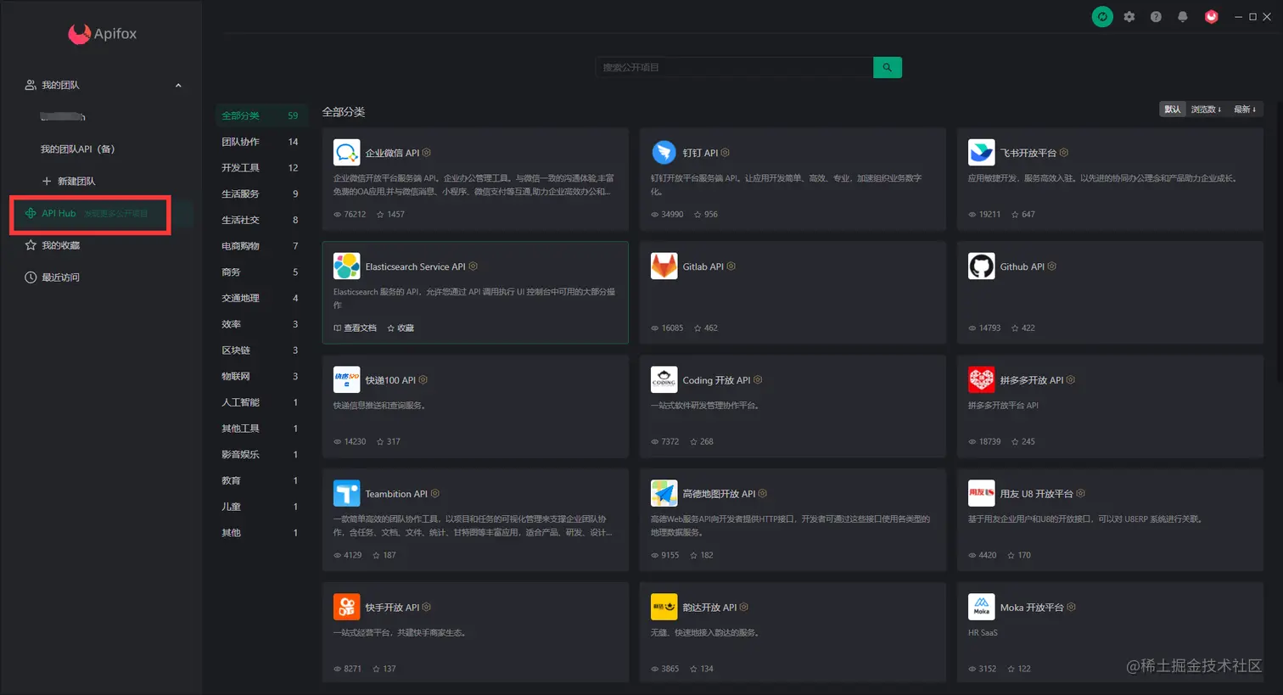Select the 儿童 category
The image size is (1283, 695).
coord(260,507)
